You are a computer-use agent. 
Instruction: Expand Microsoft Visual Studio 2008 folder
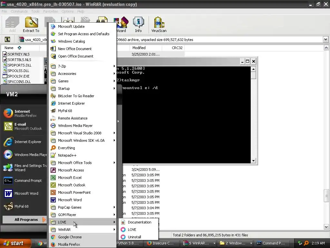click(x=83, y=133)
